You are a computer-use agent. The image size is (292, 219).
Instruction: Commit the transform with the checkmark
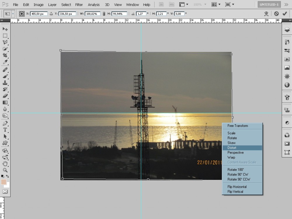(x=284, y=14)
